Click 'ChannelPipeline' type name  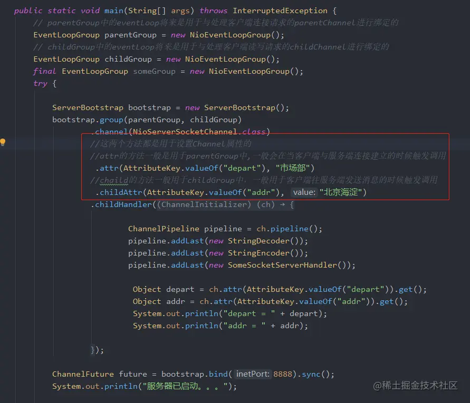[164, 229]
